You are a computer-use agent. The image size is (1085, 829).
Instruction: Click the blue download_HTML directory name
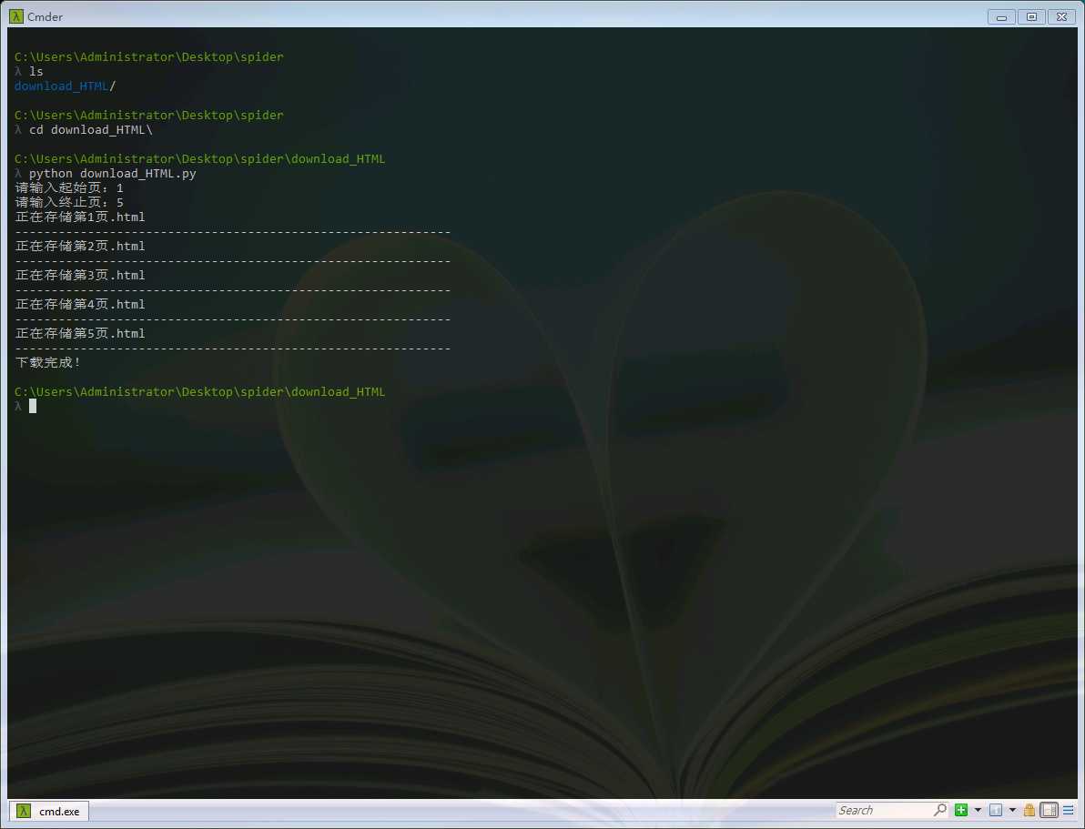pyautogui.click(x=62, y=86)
